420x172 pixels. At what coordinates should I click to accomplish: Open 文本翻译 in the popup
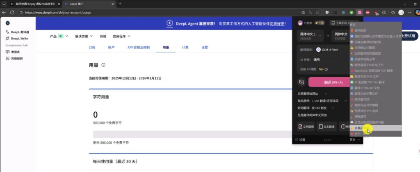click(326, 126)
